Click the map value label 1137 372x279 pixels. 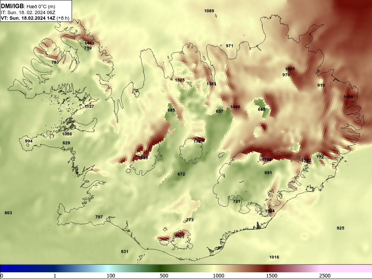tap(89, 106)
